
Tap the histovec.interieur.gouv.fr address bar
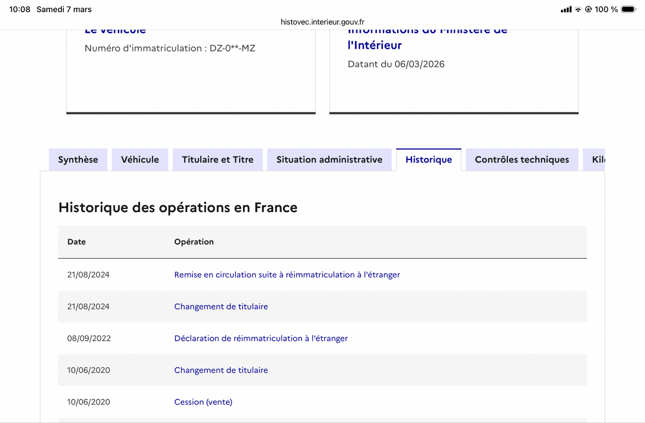pyautogui.click(x=322, y=22)
